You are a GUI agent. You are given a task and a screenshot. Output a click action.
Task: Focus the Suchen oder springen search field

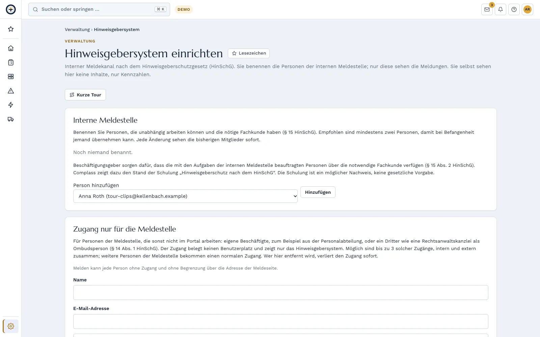coord(99,9)
